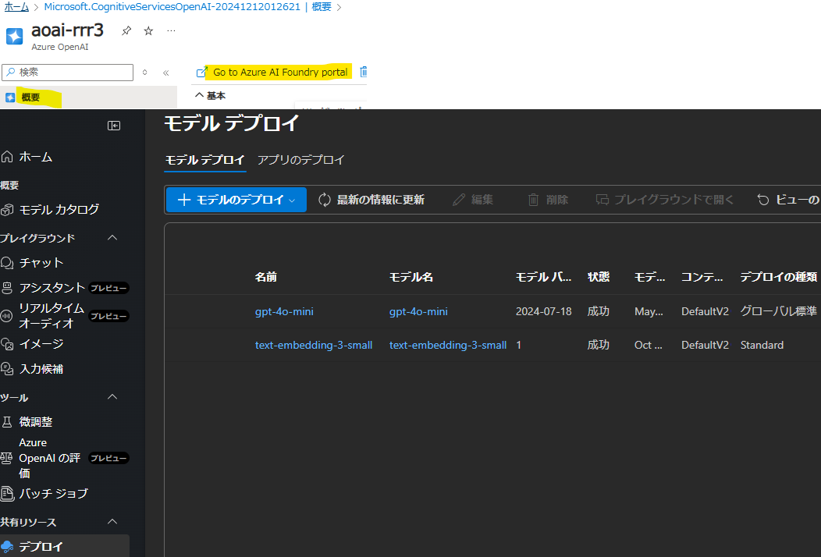Click the external link icon for Foundry portal
821x557 pixels.
[x=201, y=73]
